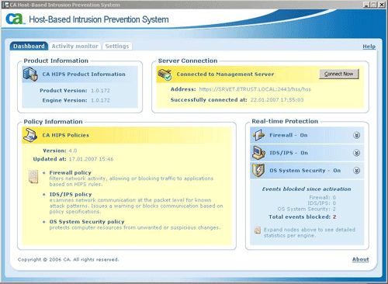Click the OS System Security policy heading
This screenshot has height=284, width=388.
click(87, 222)
